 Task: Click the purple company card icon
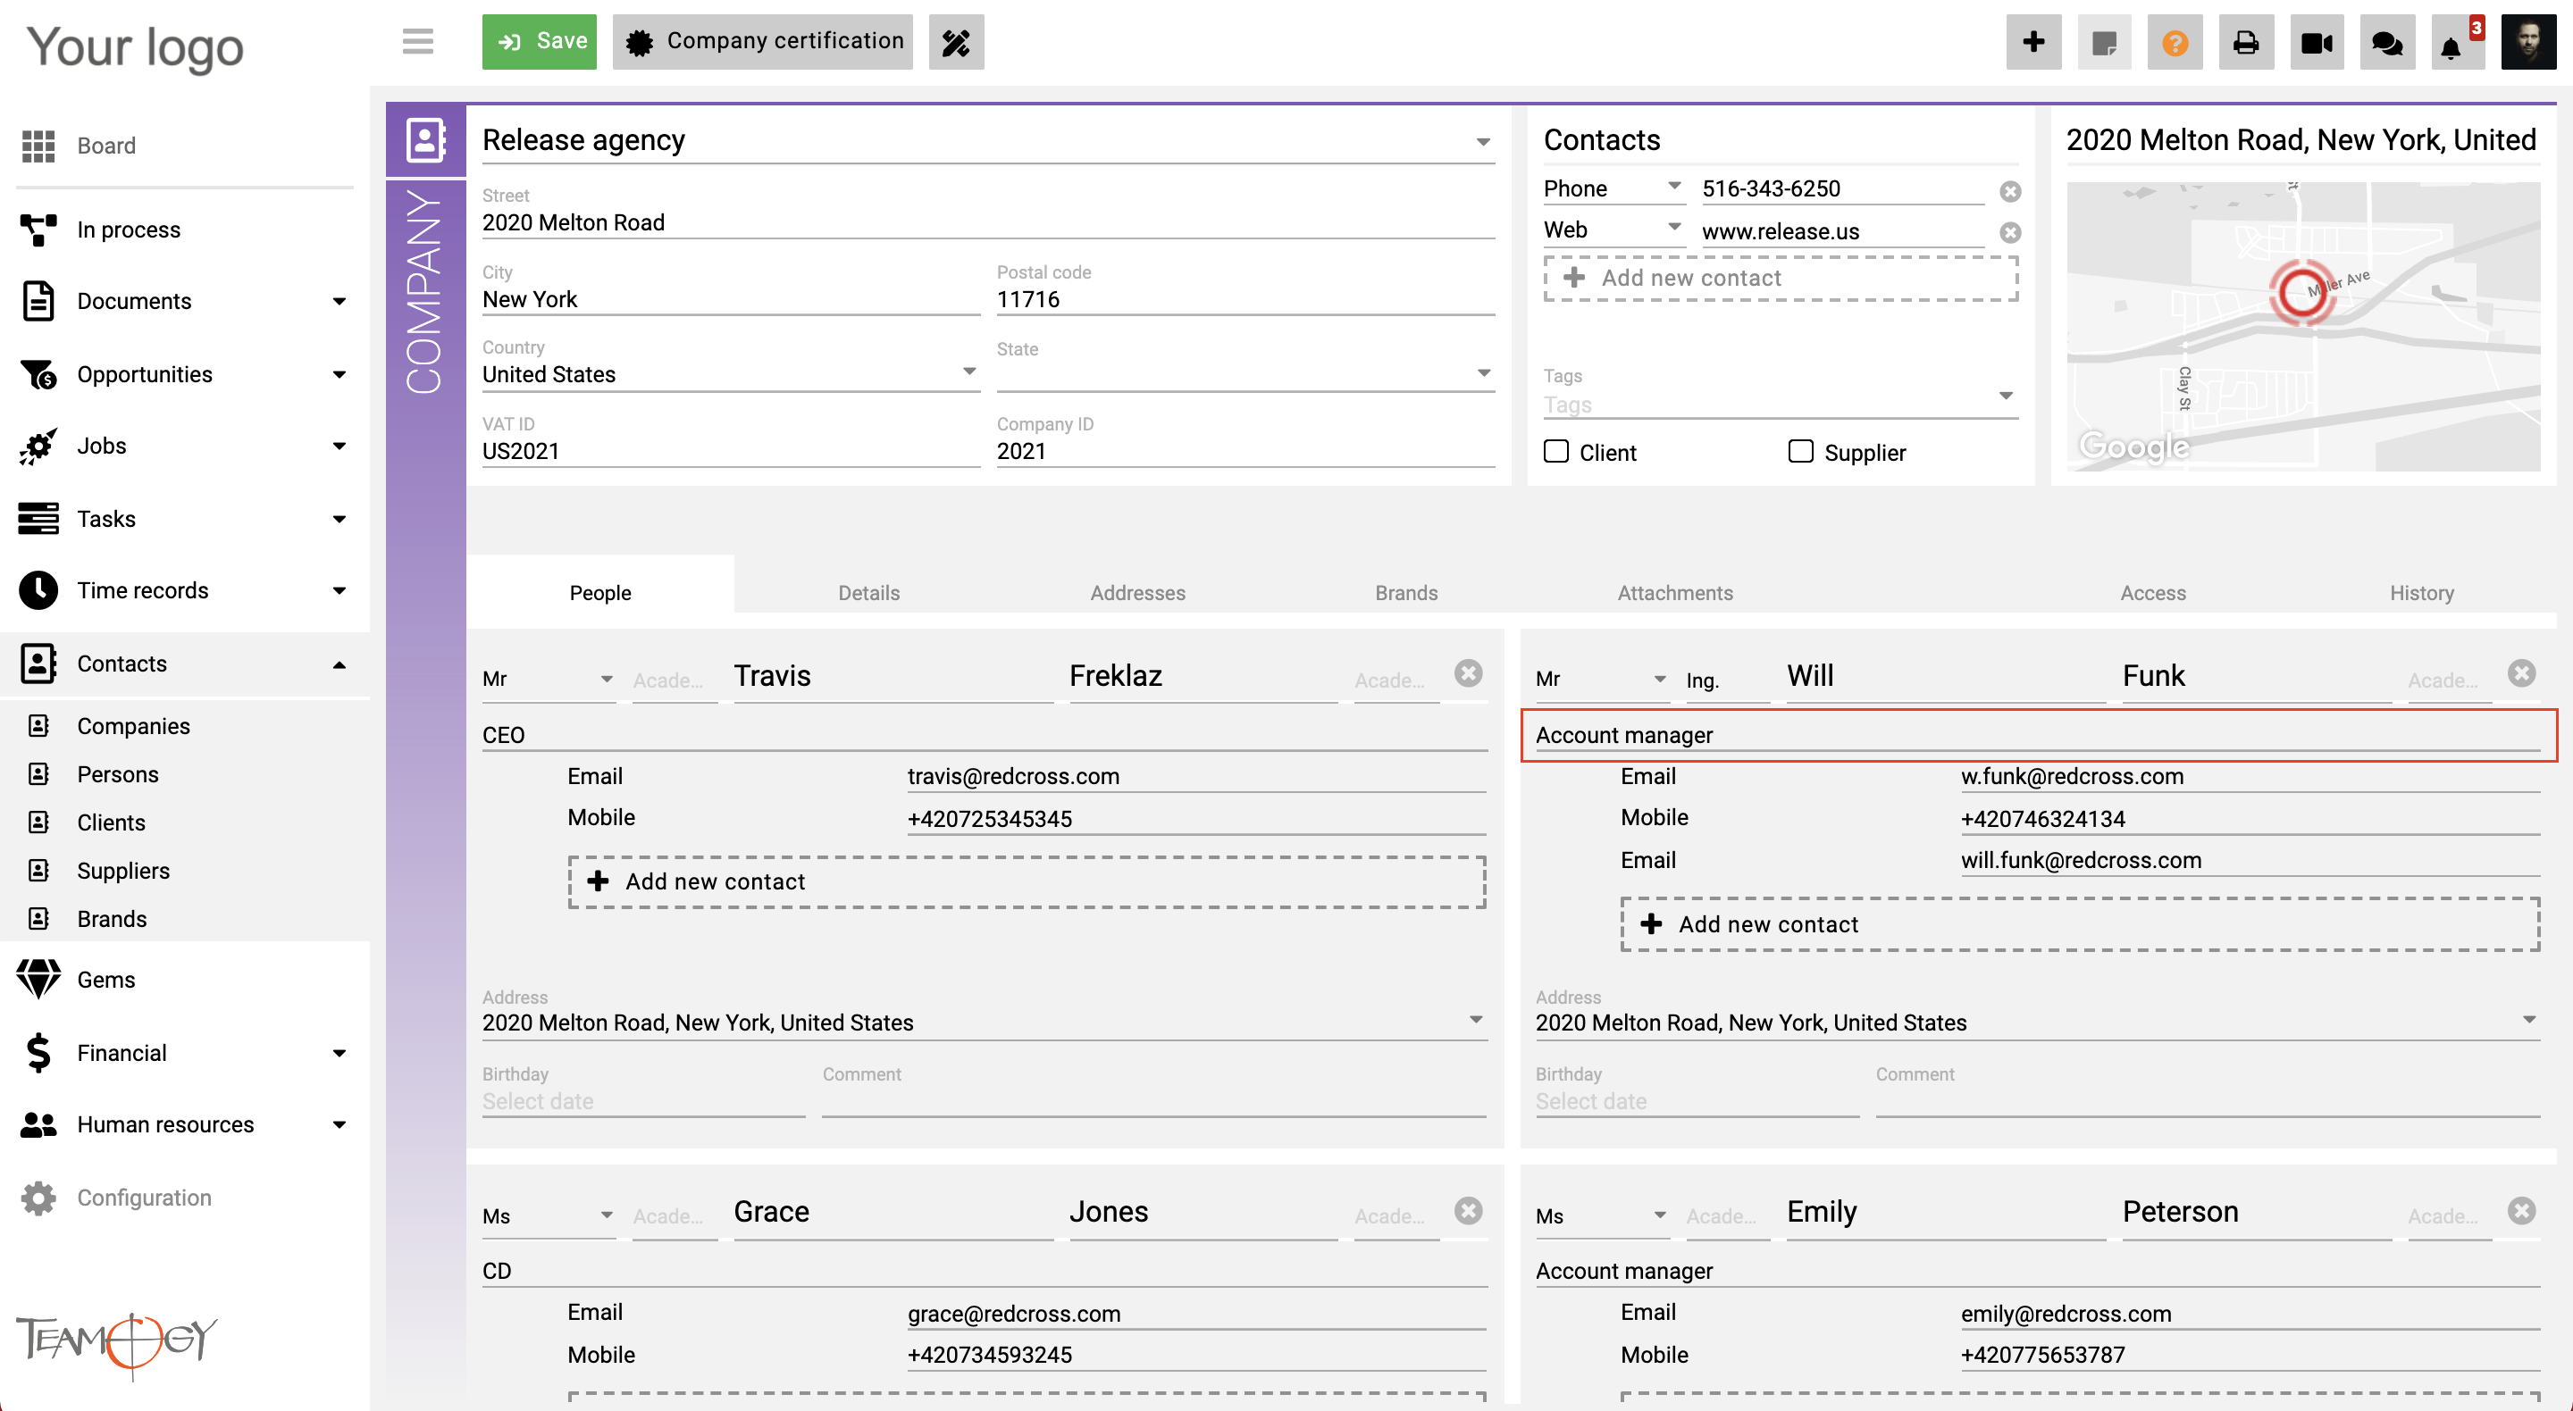pos(425,140)
